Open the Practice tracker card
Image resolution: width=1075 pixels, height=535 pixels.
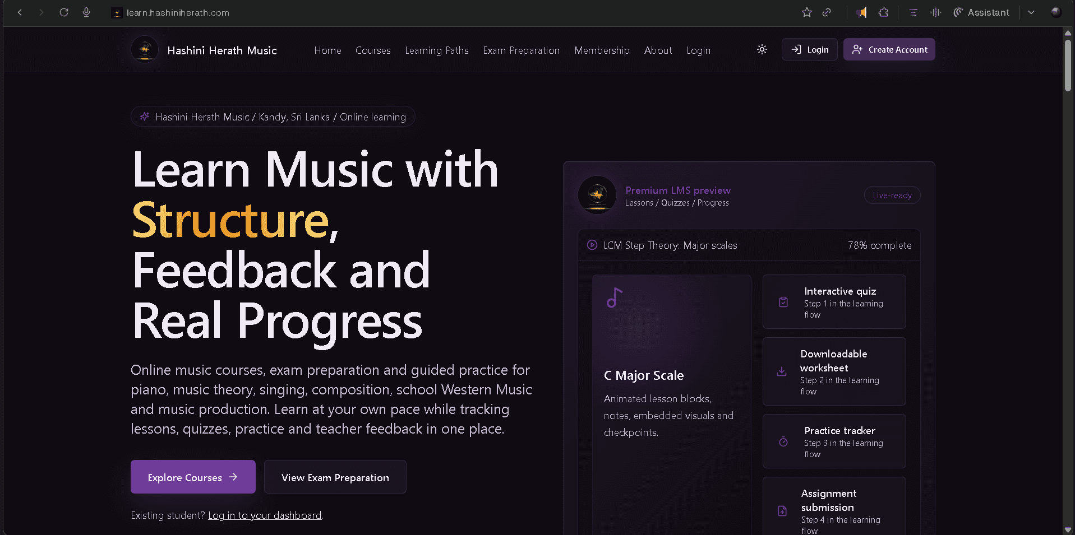[834, 441]
